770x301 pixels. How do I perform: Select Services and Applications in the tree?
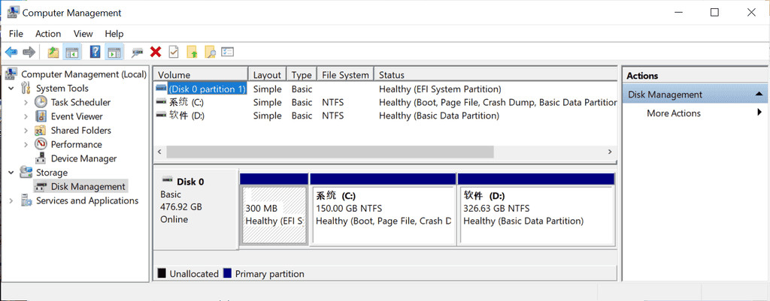click(87, 200)
